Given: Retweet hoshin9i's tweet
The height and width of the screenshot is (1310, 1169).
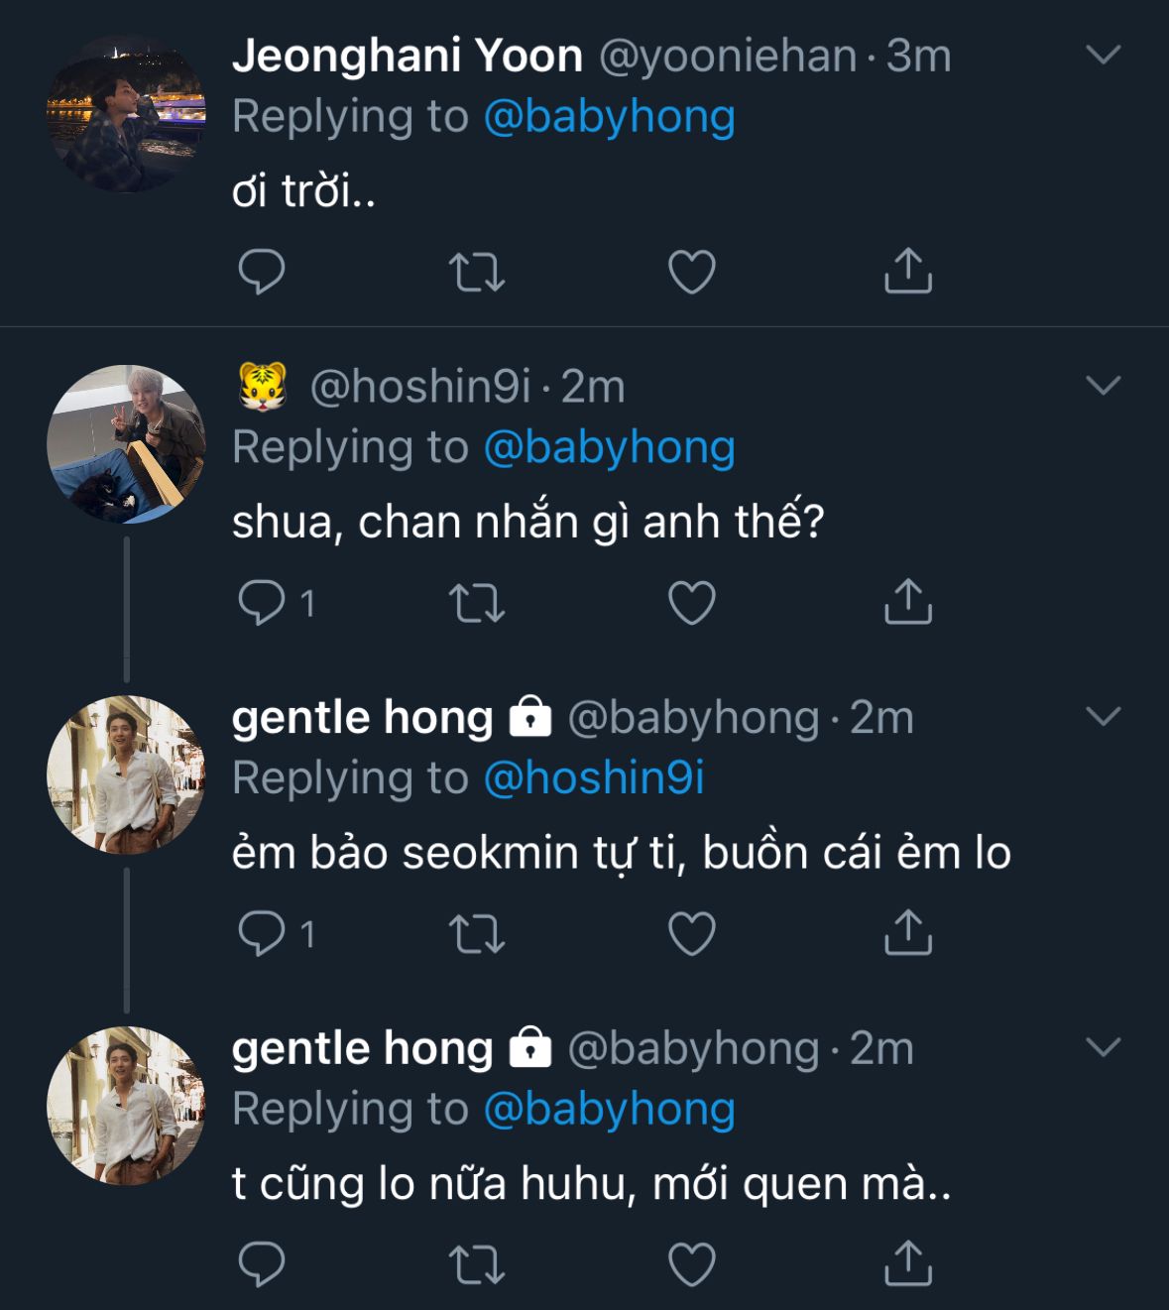Looking at the screenshot, I should pos(477,603).
